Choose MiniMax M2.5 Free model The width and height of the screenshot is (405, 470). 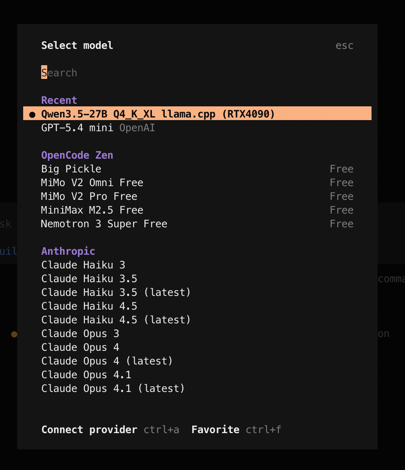(x=92, y=210)
